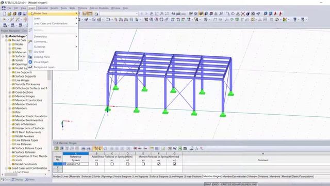330x186 pixels.
Task: Check the φx moment release checkbox
Action: pos(143,164)
